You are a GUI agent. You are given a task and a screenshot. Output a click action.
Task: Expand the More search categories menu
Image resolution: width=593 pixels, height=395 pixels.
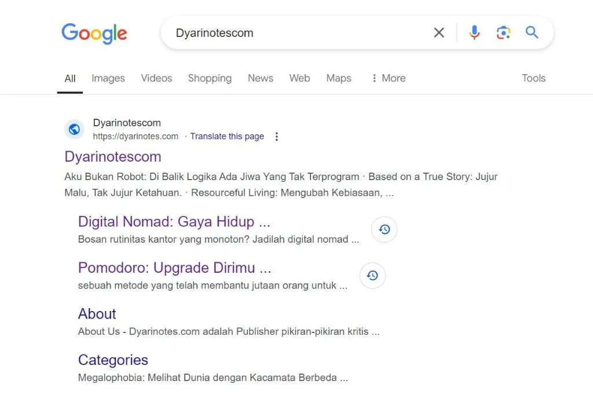(x=388, y=78)
